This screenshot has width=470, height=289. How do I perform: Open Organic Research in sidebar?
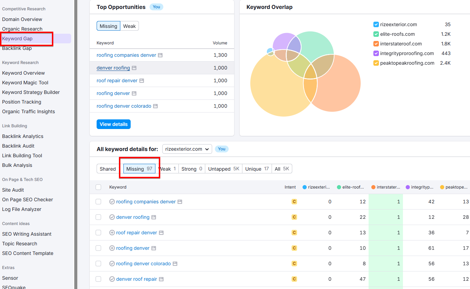pyautogui.click(x=22, y=29)
